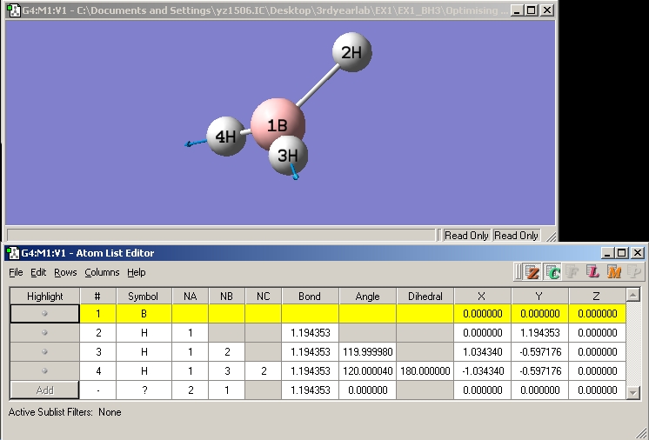This screenshot has height=440, width=649.
Task: Select hydrogen atom 3H in the viewer
Action: click(x=288, y=156)
